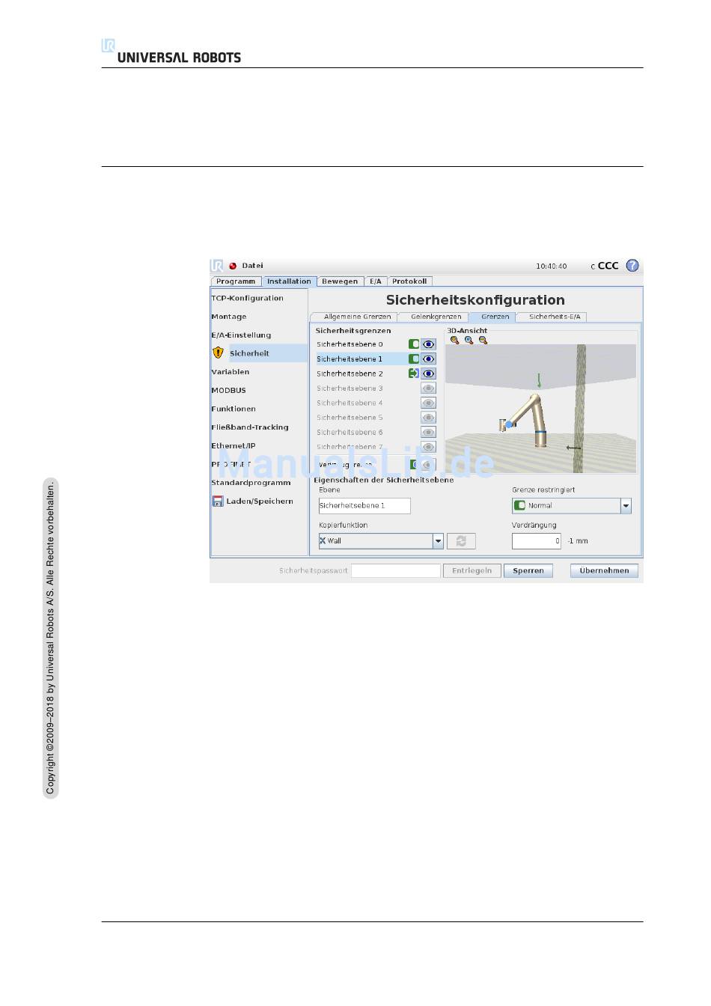
Task: Click the UR logo in the title bar
Action: click(216, 266)
